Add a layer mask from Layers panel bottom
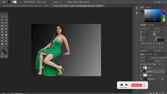 [x=150, y=93]
